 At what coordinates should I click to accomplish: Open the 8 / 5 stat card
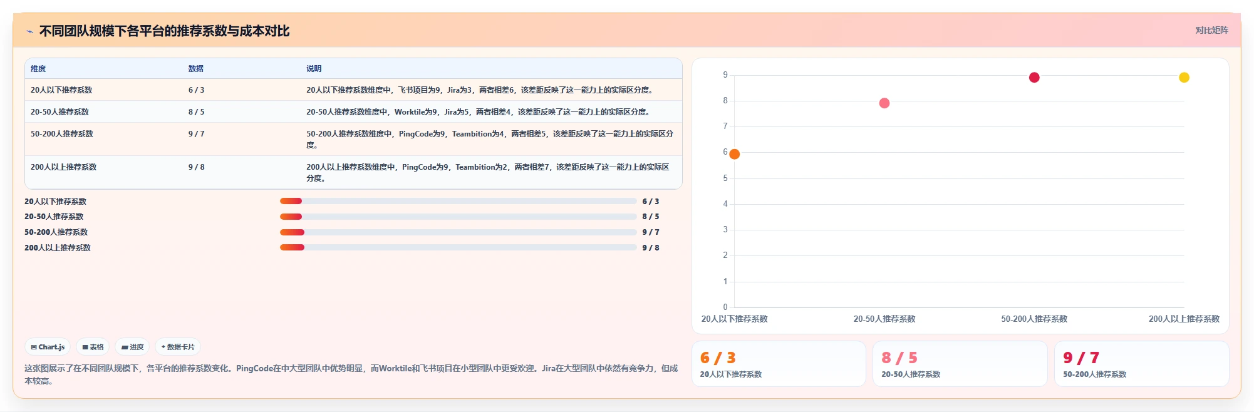[x=960, y=364]
